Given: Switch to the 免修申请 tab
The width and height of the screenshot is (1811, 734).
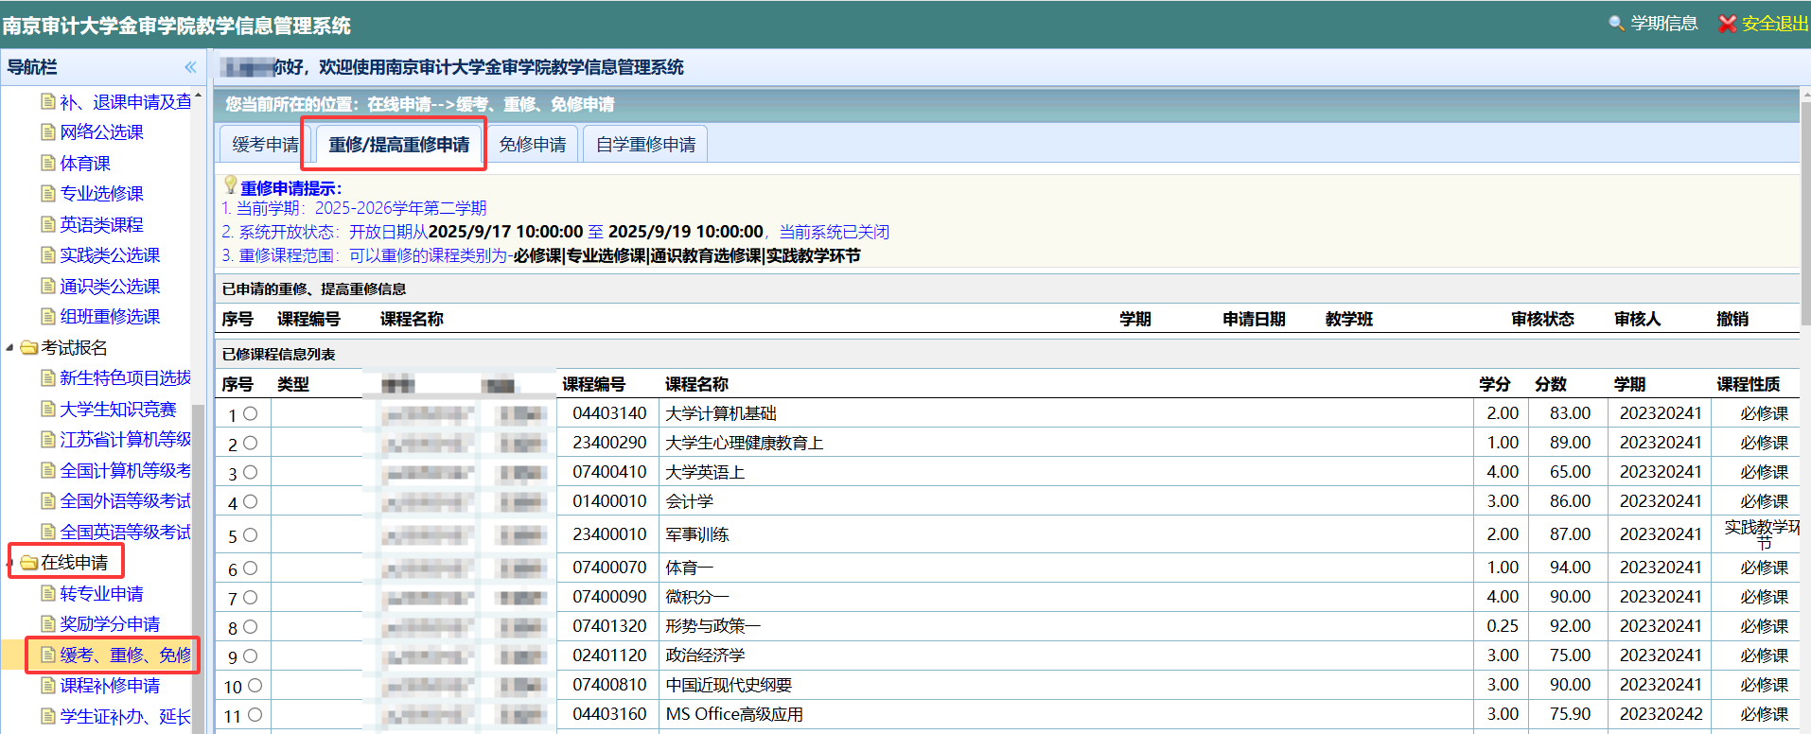Looking at the screenshot, I should coord(533,145).
